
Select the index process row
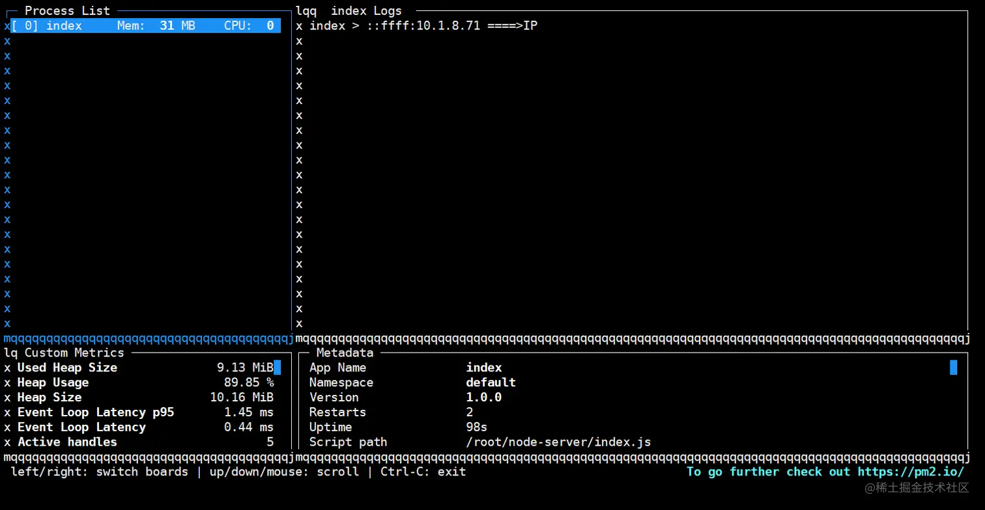point(146,26)
